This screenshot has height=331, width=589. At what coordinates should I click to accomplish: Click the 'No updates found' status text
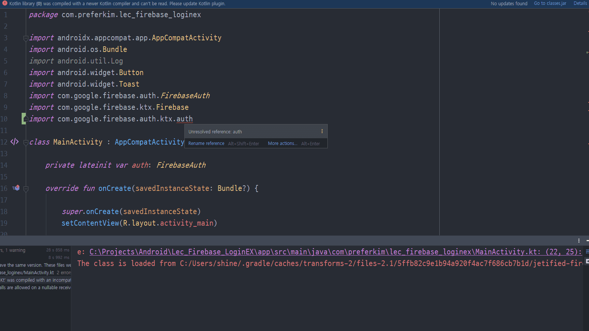click(509, 3)
